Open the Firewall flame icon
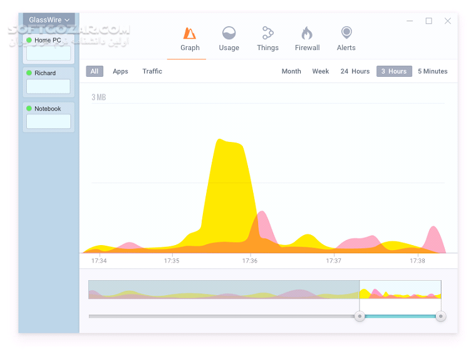The image size is (476, 357). (x=307, y=33)
